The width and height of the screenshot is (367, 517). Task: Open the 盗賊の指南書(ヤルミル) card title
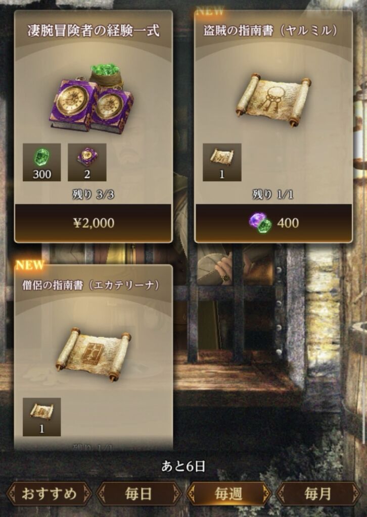point(270,31)
